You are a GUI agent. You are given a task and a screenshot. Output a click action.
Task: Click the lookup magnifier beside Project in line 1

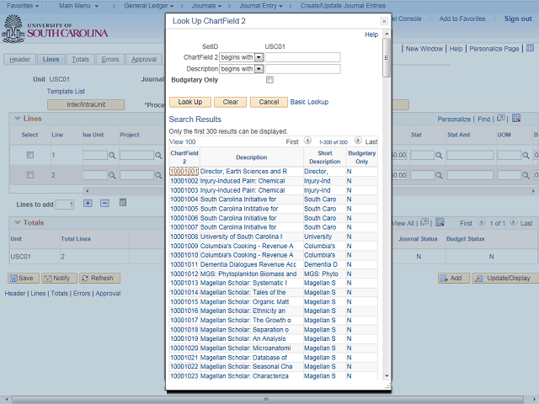click(159, 156)
